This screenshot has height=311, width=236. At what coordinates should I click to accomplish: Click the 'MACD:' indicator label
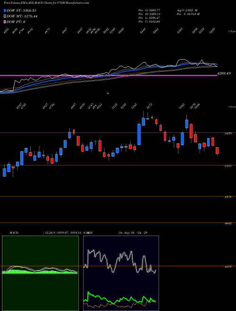point(14,233)
